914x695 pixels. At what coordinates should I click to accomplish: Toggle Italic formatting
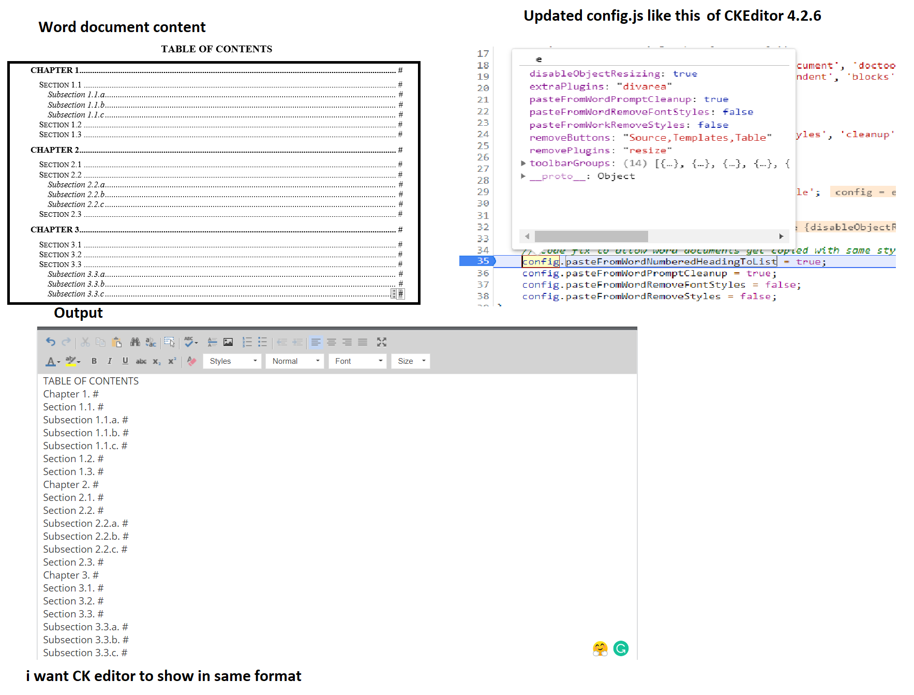point(110,361)
